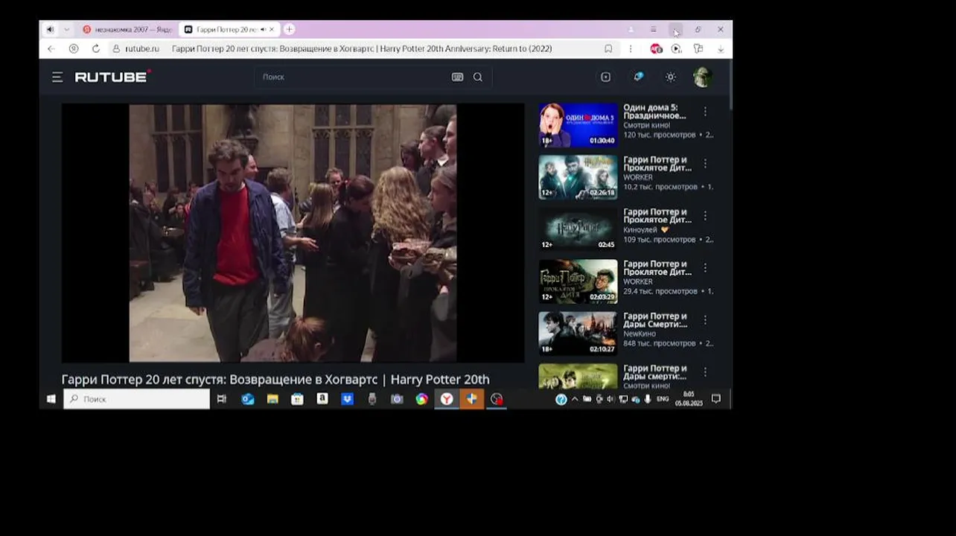Open options for the Кинолей video
This screenshot has width=956, height=536.
coord(705,215)
